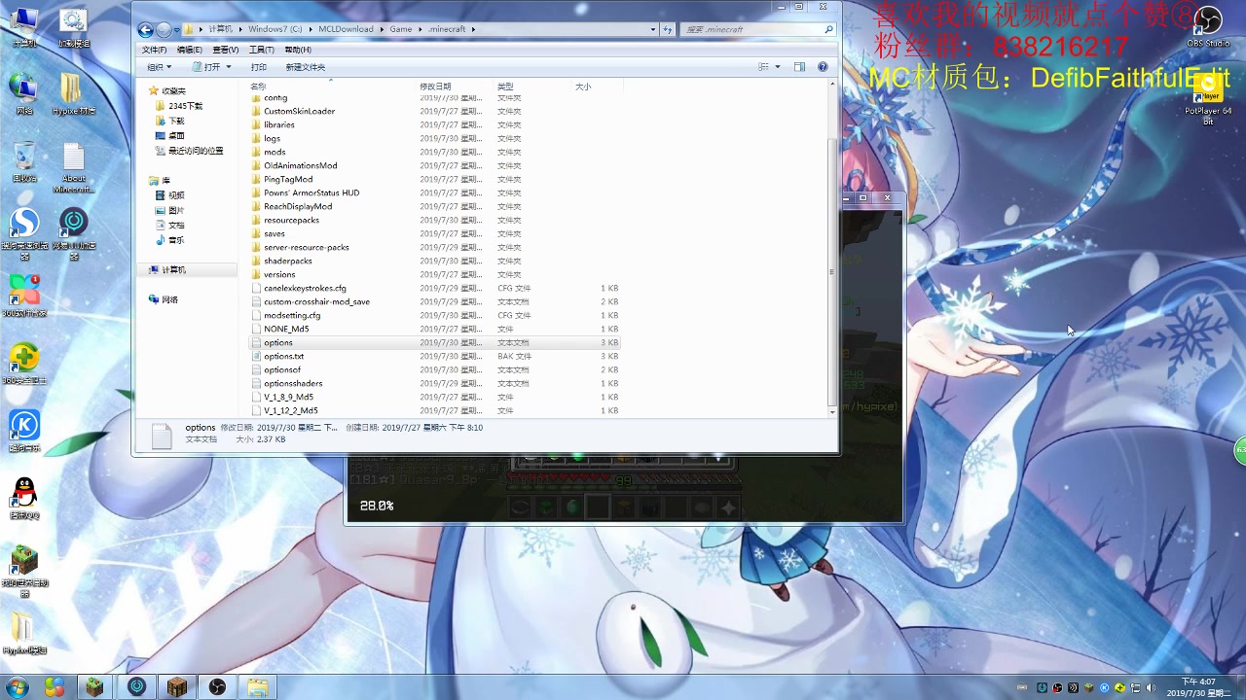Open the Recycle Bin desktop icon

24,162
